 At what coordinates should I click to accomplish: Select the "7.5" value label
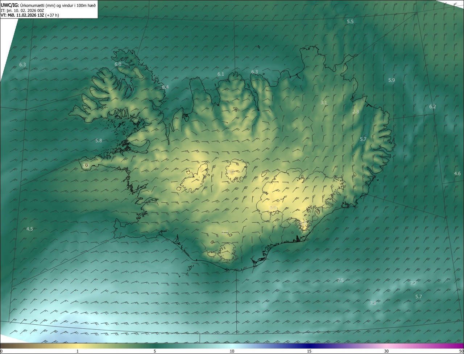[340, 280]
